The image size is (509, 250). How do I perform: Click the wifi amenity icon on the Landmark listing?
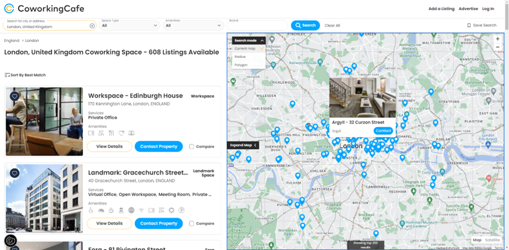pos(141,210)
